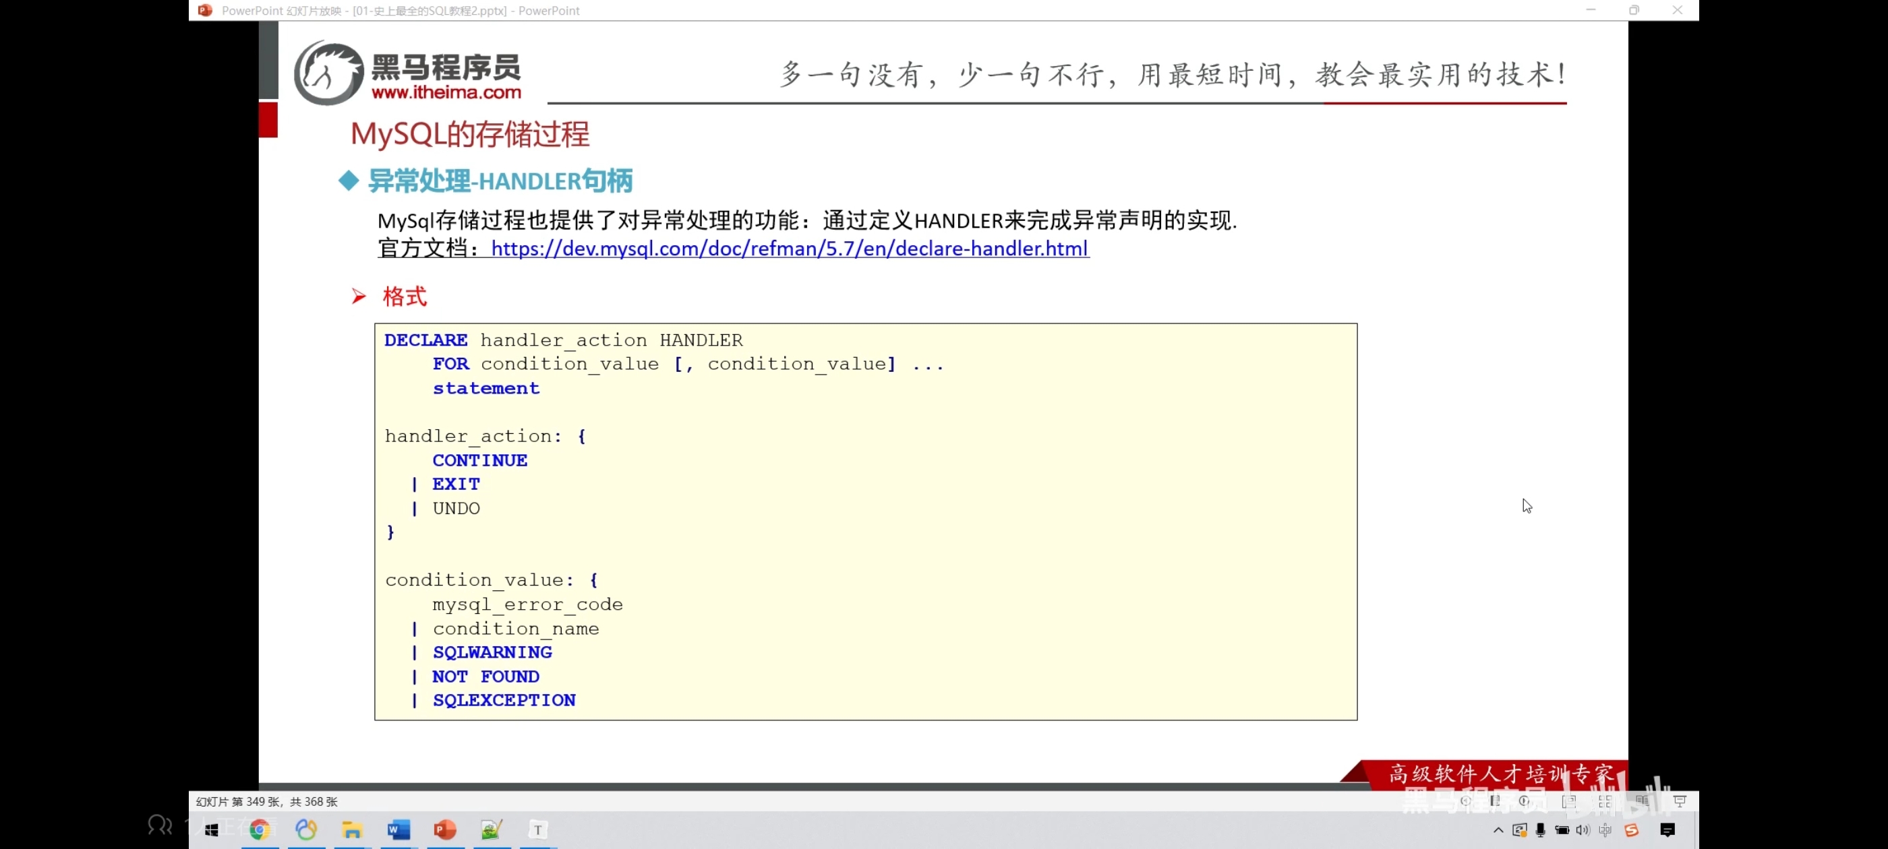Go to previous slide button

point(1465,801)
